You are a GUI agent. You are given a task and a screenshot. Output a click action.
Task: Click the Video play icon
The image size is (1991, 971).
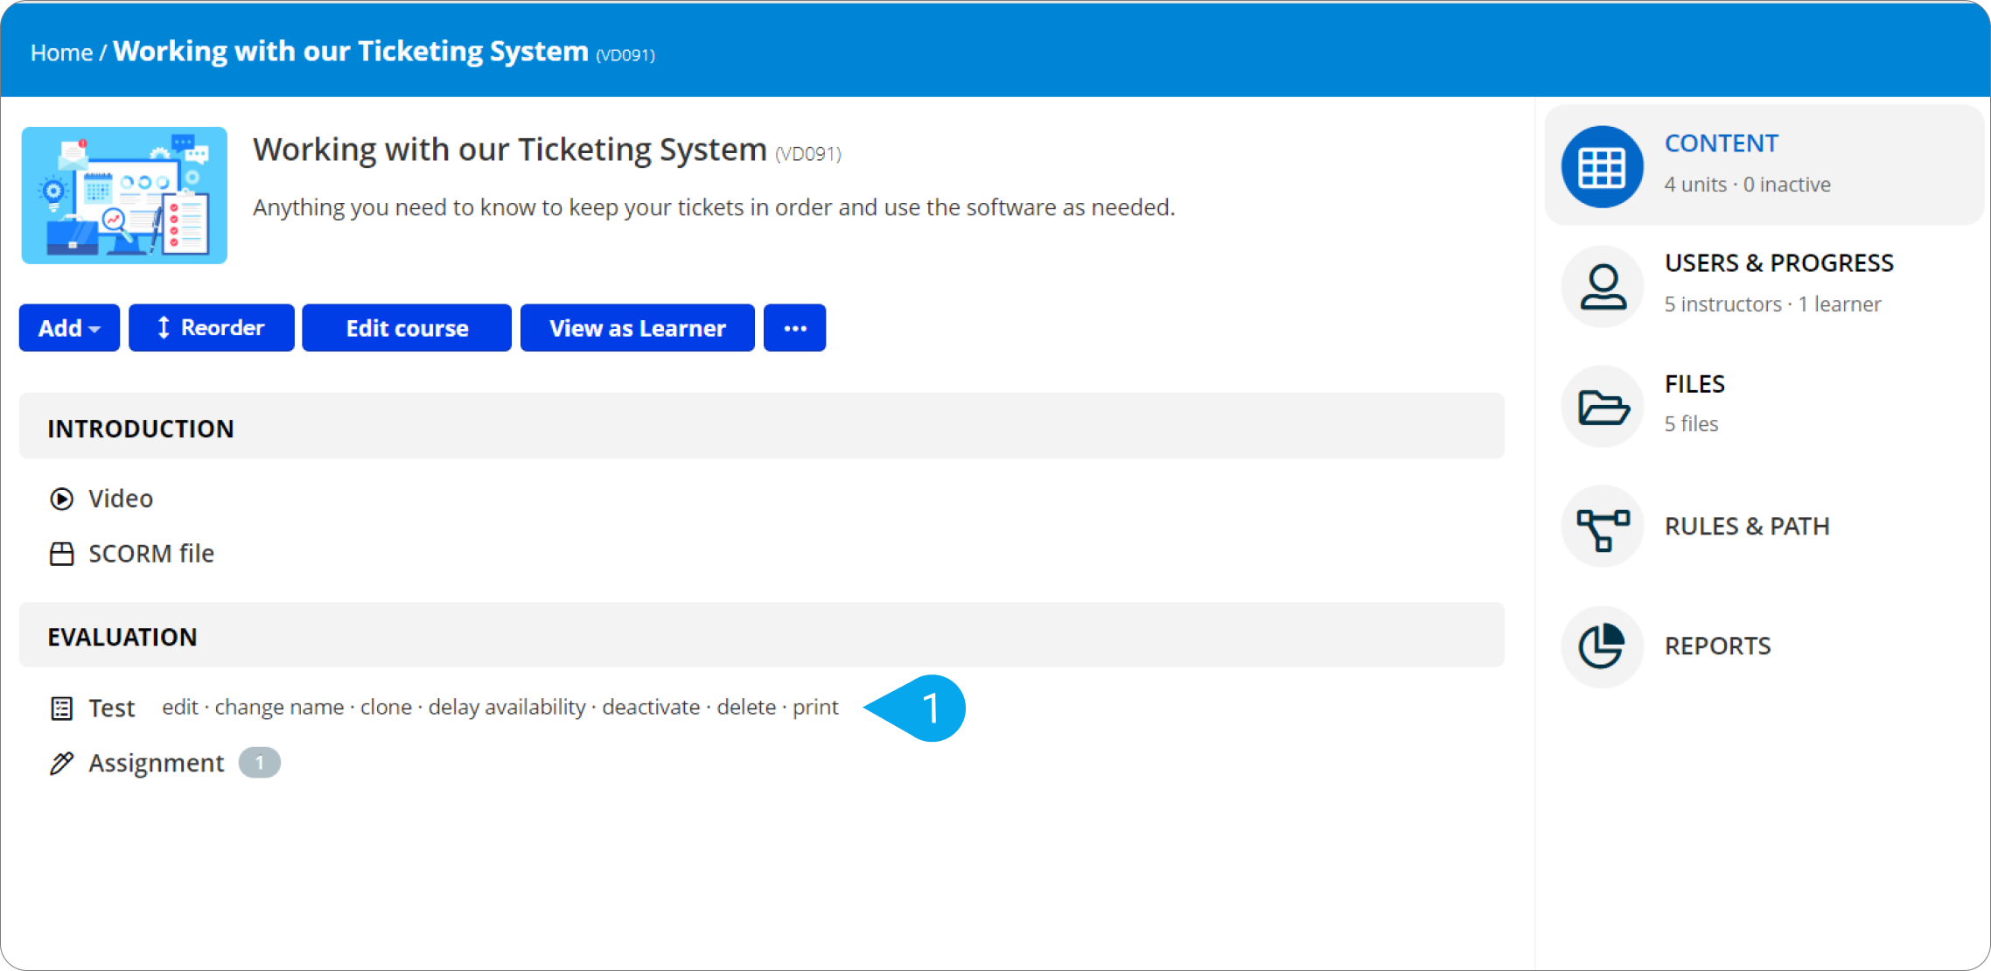pos(61,499)
